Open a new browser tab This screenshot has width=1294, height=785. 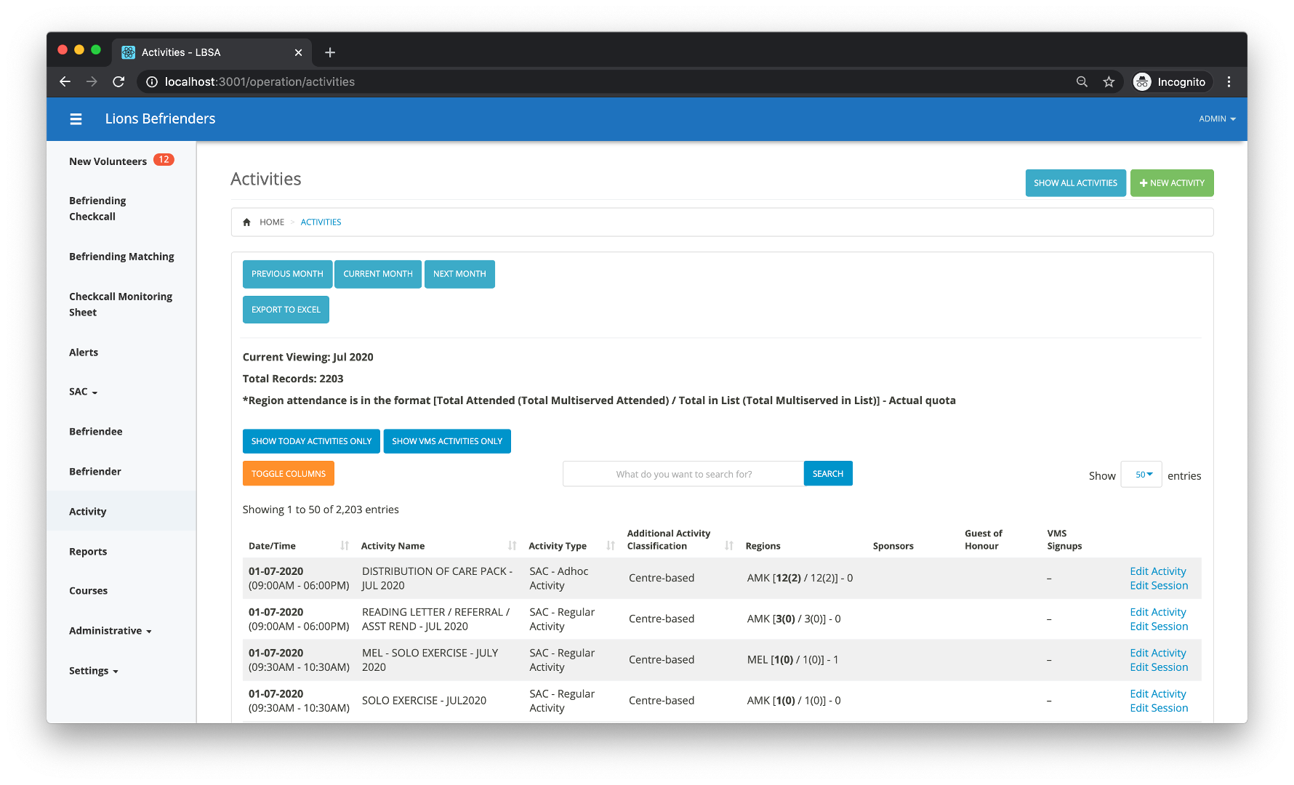point(330,52)
